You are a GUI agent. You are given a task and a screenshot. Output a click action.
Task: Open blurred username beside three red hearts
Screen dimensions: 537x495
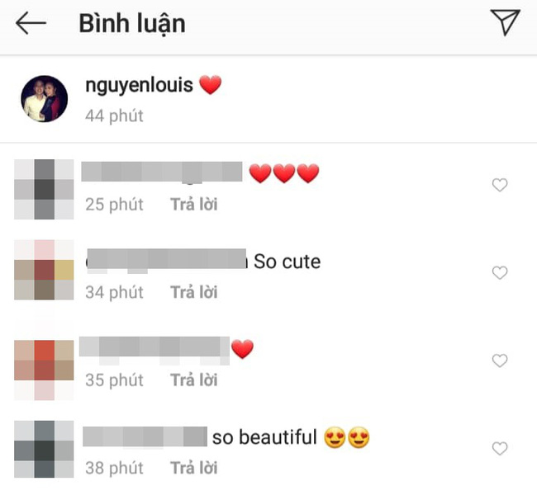[x=162, y=172]
